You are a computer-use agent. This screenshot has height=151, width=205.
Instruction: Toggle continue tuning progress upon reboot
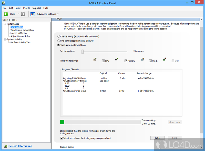(61, 138)
